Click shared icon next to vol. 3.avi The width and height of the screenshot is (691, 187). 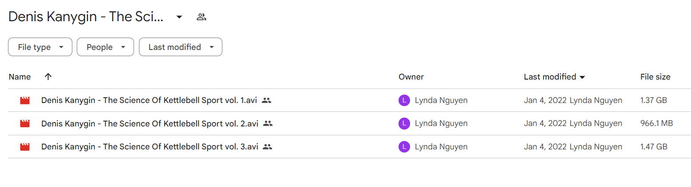(267, 147)
